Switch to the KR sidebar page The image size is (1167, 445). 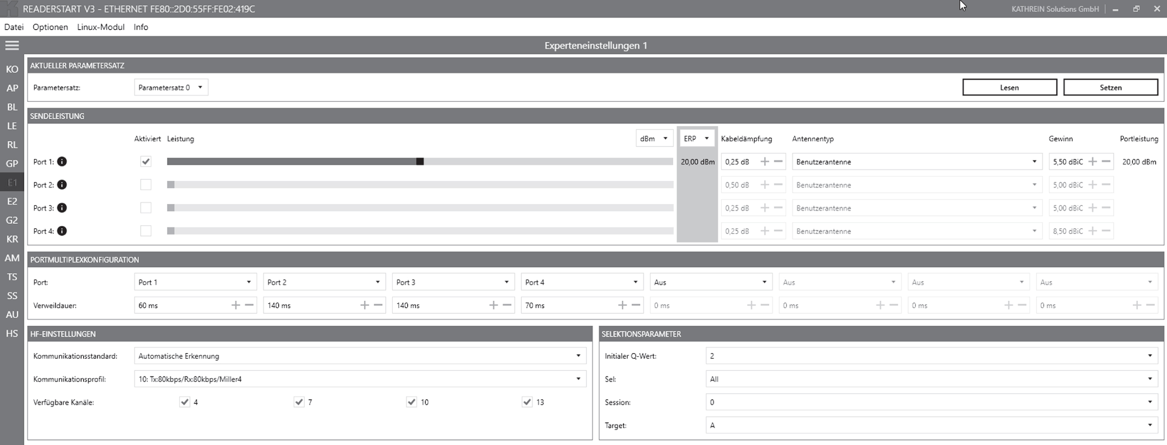click(x=12, y=239)
